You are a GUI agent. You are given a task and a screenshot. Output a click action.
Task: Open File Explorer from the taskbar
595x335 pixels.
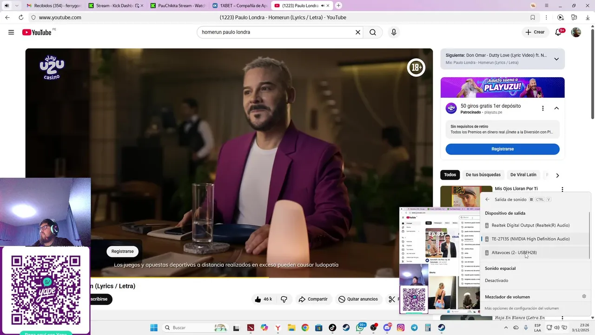[291, 328]
